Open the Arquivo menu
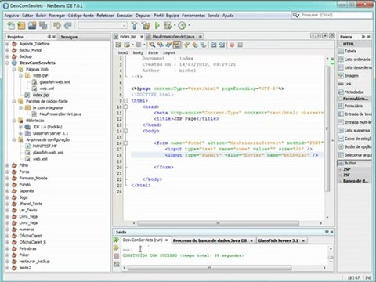 pos(12,16)
